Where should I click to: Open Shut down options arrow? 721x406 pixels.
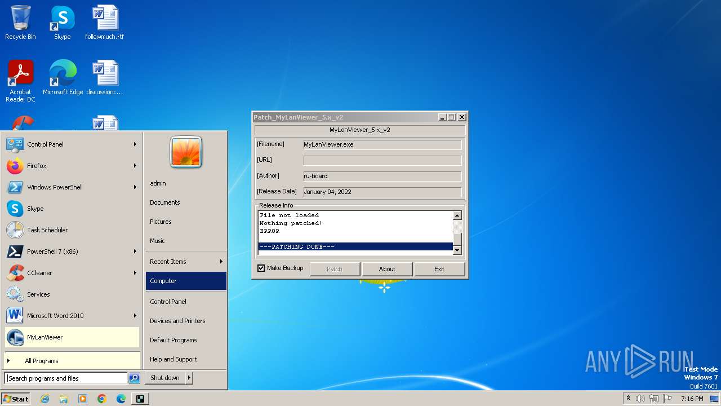pyautogui.click(x=189, y=378)
